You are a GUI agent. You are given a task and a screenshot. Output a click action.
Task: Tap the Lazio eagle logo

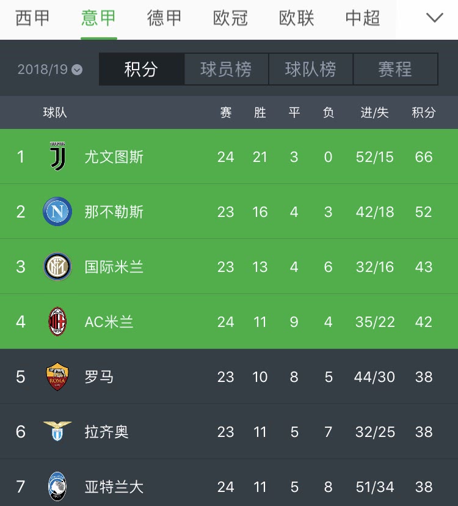pos(57,431)
